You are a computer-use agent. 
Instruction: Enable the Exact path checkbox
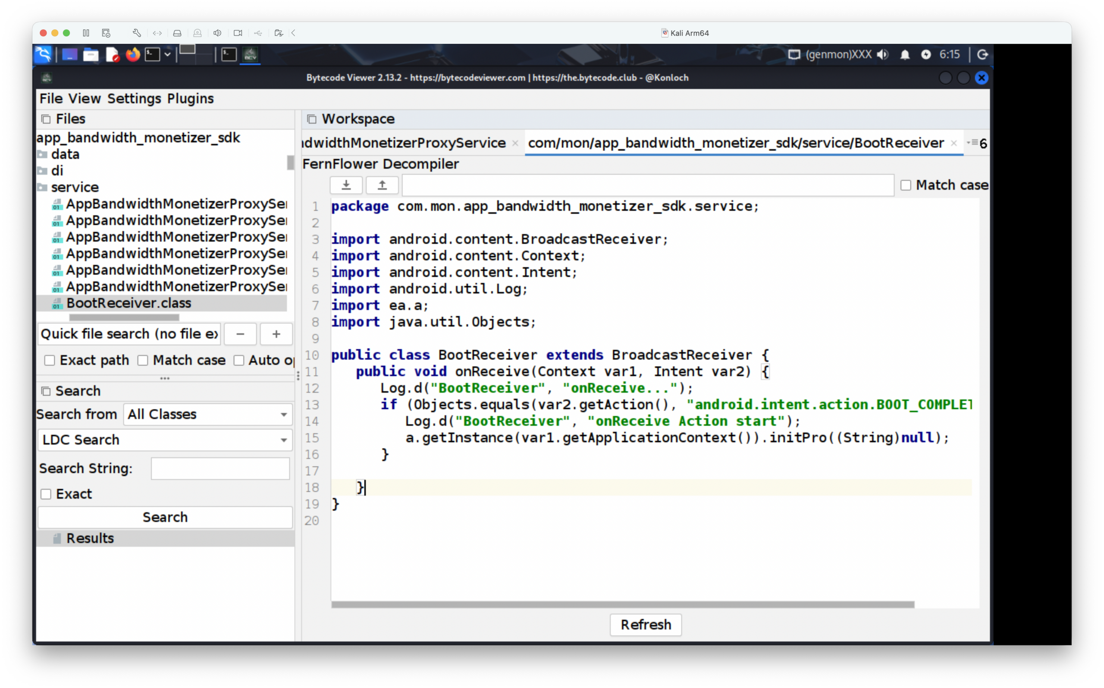coord(50,360)
